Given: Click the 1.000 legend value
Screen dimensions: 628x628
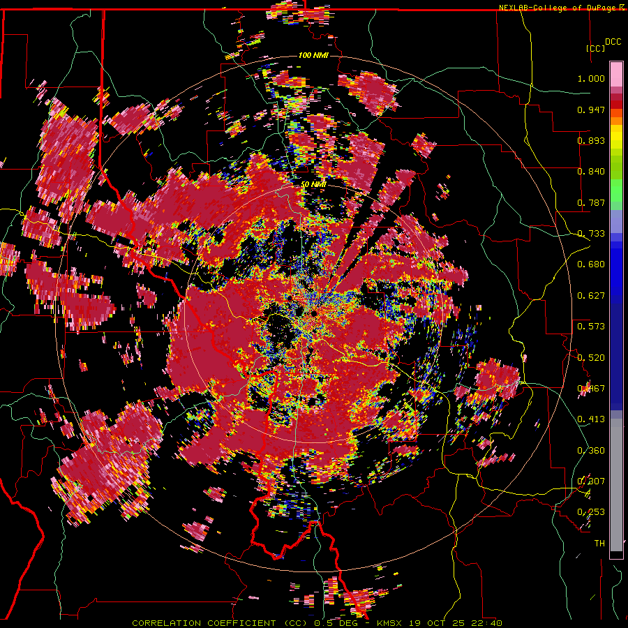Looking at the screenshot, I should (591, 78).
